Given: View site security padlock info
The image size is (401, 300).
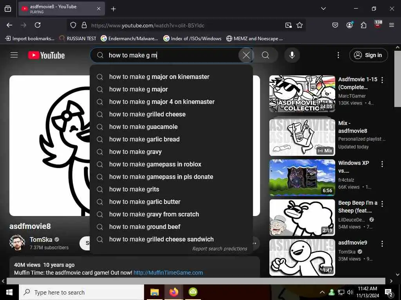Looking at the screenshot, I should coord(84,25).
